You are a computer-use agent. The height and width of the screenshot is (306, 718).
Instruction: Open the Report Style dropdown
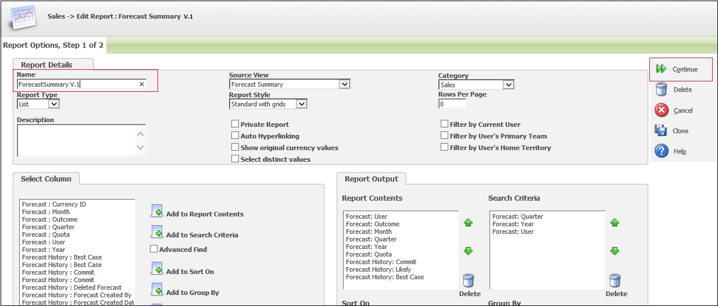click(268, 104)
